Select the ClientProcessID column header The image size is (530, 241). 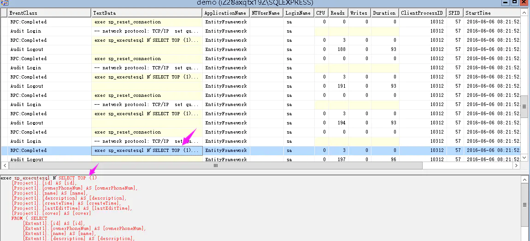(423, 13)
